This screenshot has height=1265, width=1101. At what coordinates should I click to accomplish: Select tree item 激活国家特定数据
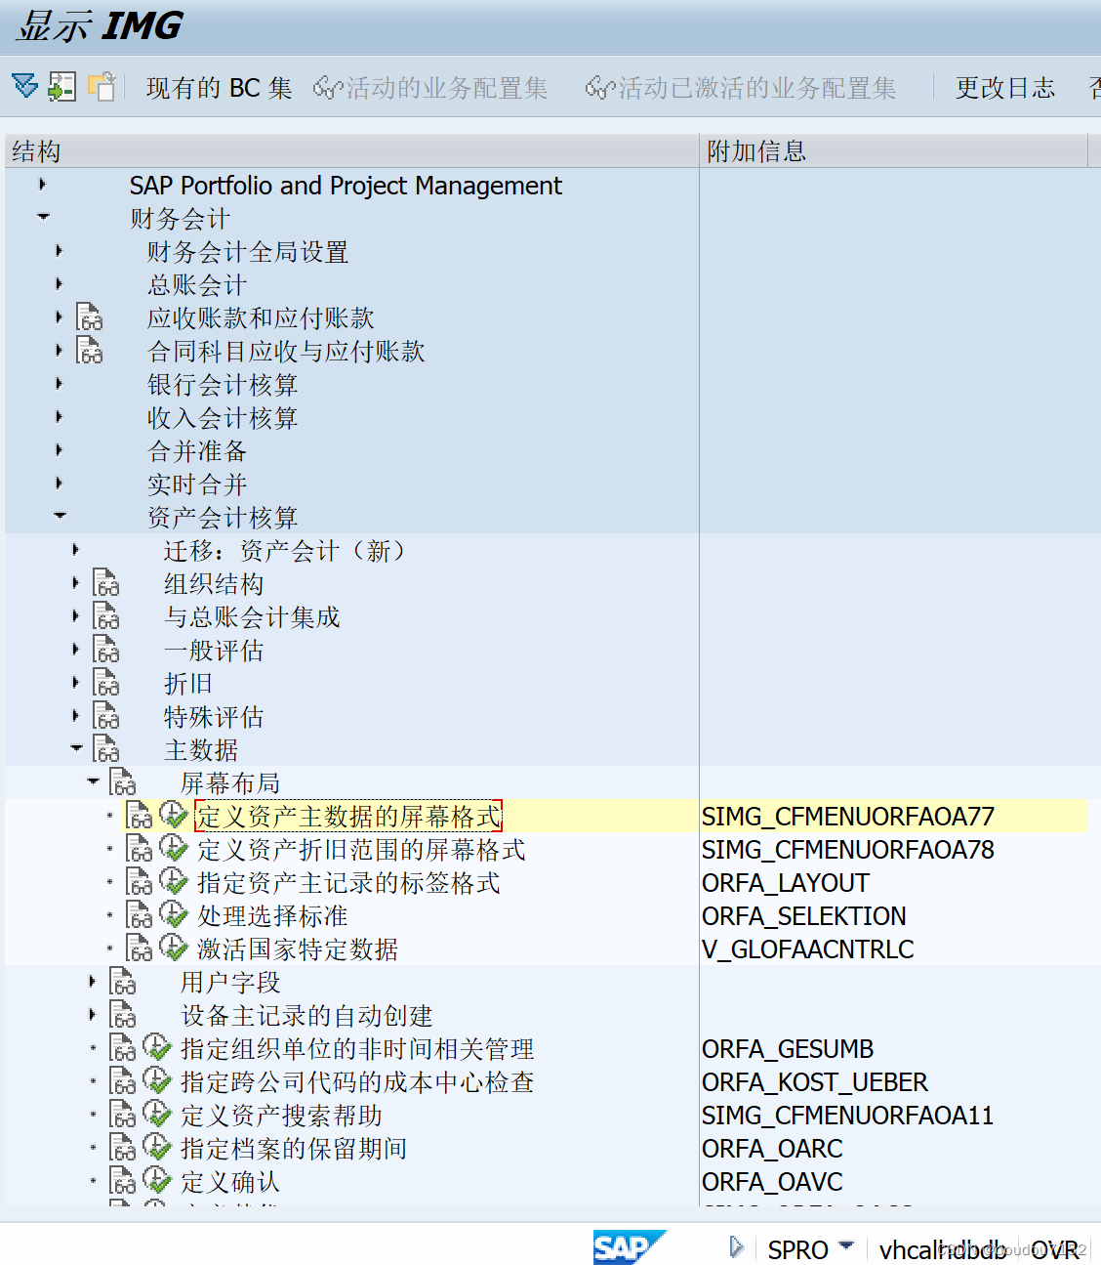click(x=298, y=949)
